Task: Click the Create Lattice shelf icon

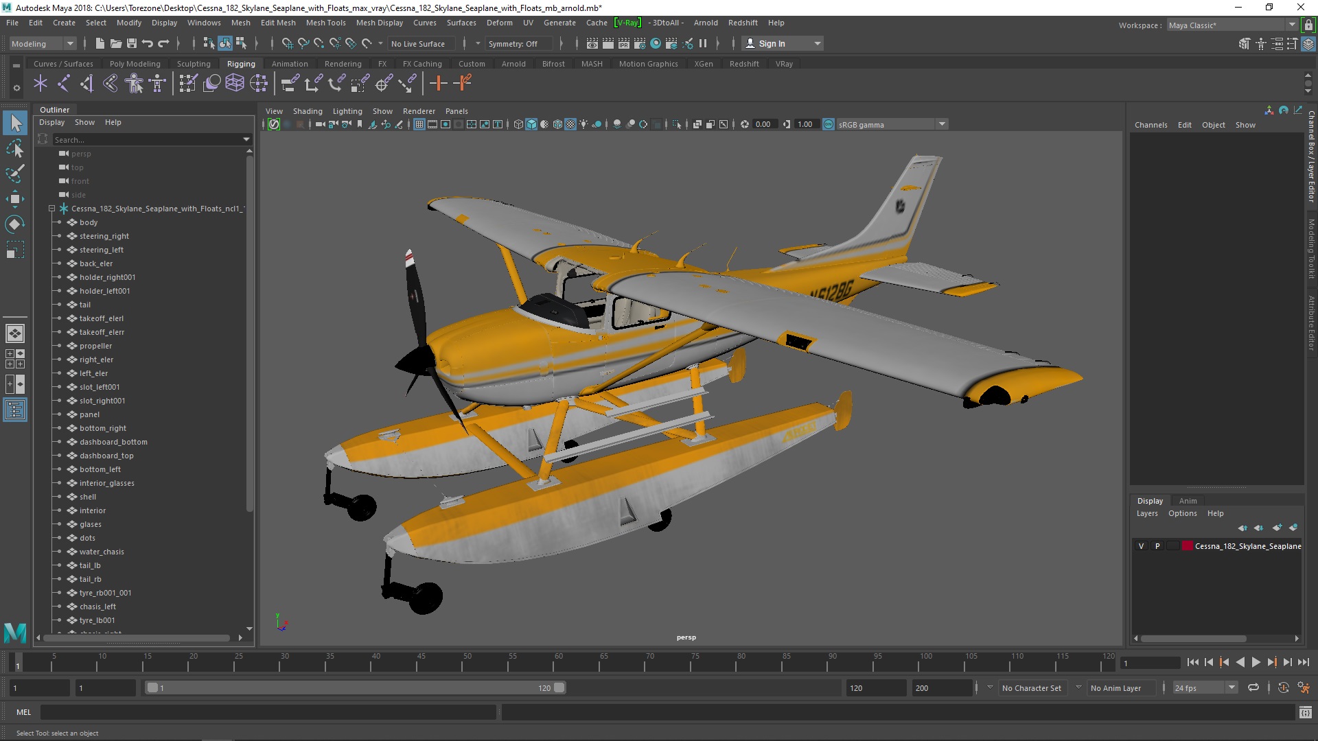Action: pyautogui.click(x=235, y=84)
